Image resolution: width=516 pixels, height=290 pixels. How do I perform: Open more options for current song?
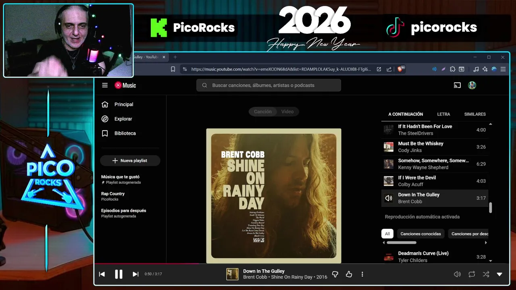[x=362, y=274]
